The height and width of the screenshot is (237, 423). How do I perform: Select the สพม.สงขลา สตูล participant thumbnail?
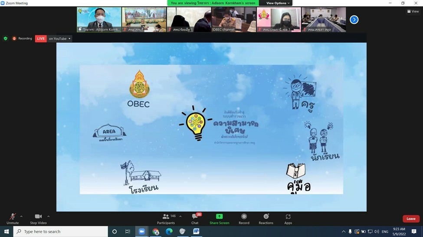[324, 19]
